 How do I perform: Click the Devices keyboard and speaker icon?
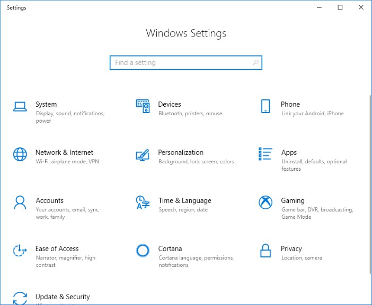tap(143, 106)
